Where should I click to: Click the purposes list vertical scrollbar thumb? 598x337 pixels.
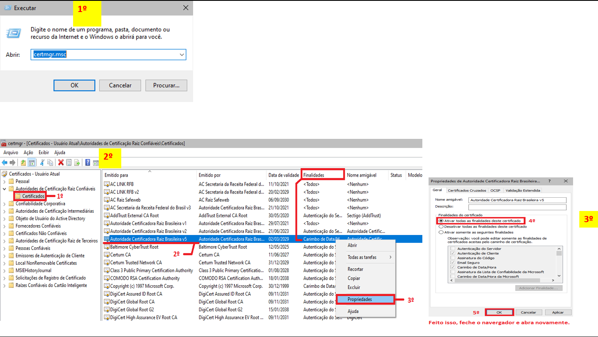tap(559, 253)
